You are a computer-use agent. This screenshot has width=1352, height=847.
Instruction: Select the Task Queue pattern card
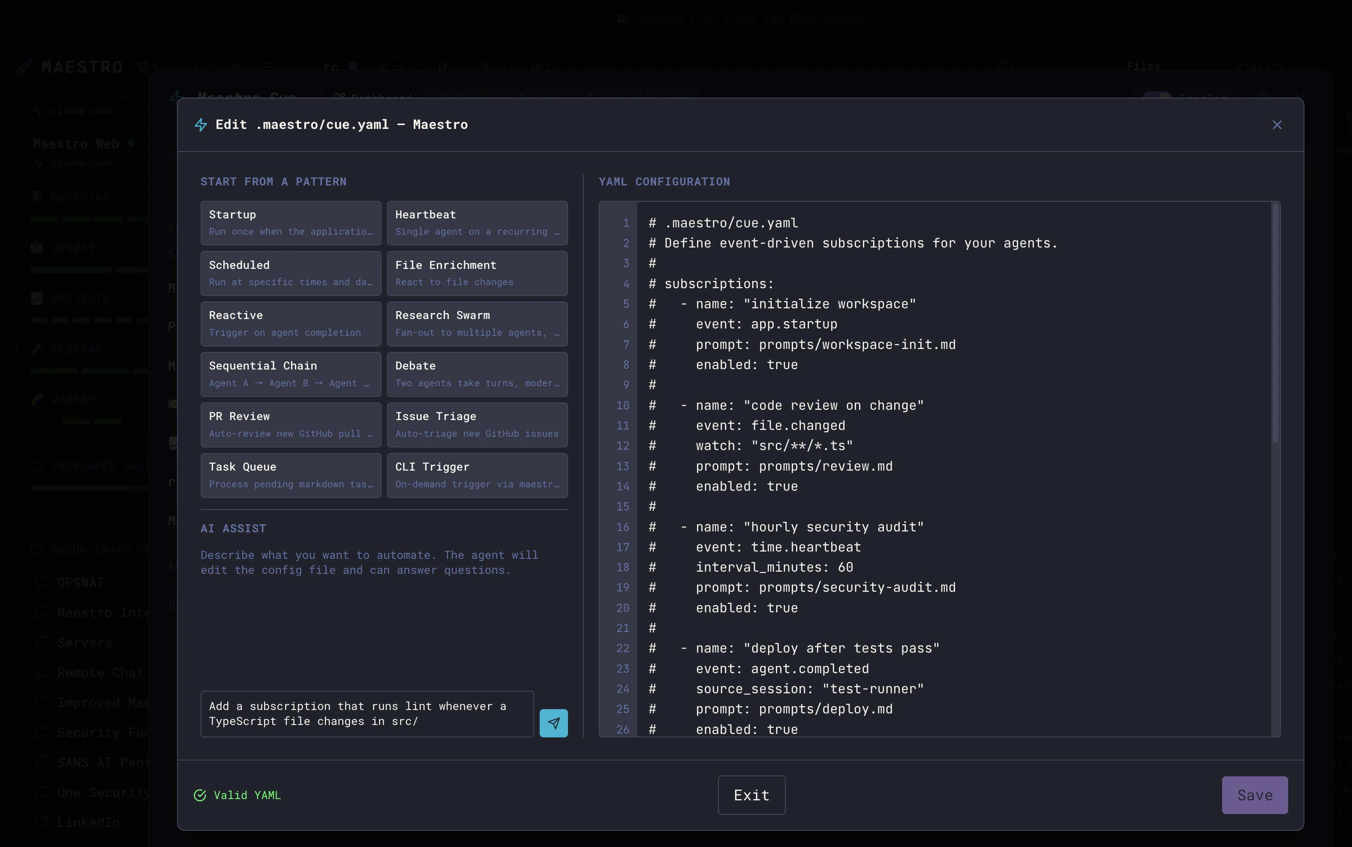291,475
